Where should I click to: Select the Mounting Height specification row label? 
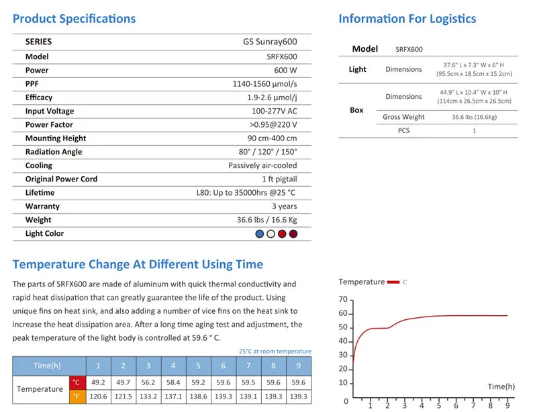click(56, 138)
